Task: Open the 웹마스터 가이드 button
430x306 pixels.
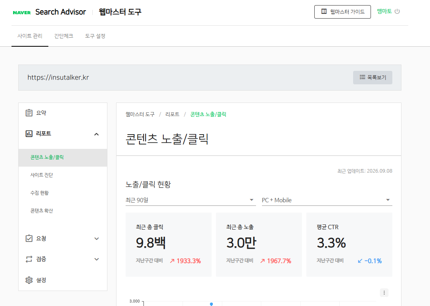Action: (342, 12)
